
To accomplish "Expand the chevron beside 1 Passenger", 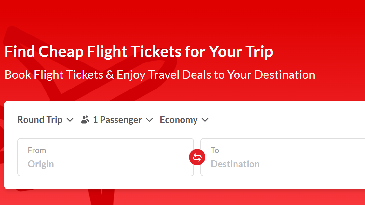I will [149, 120].
